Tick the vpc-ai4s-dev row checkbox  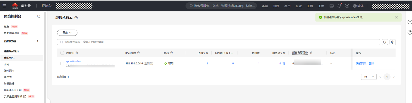pos(62,64)
